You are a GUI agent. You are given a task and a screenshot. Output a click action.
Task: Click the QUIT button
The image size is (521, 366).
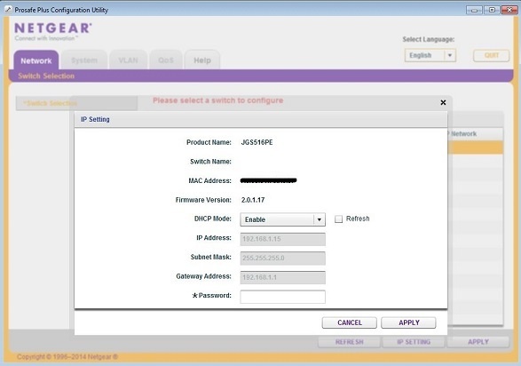pos(491,55)
